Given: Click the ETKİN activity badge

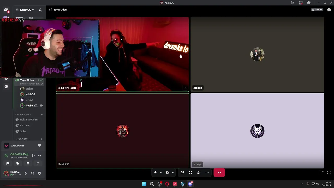Looking at the screenshot, I should (x=317, y=10).
